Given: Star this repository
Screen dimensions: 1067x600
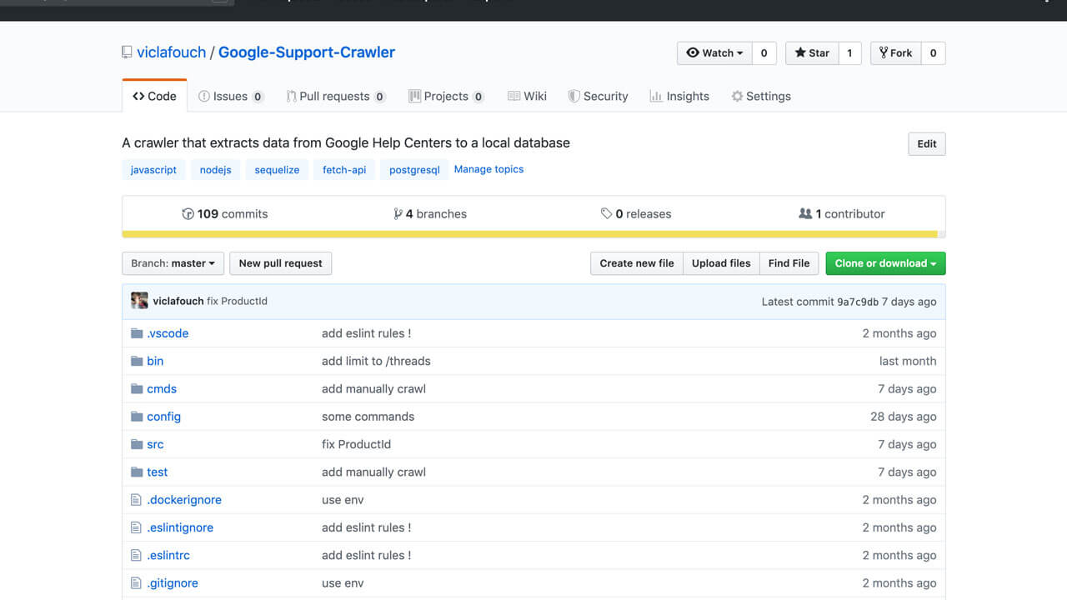Looking at the screenshot, I should [812, 52].
